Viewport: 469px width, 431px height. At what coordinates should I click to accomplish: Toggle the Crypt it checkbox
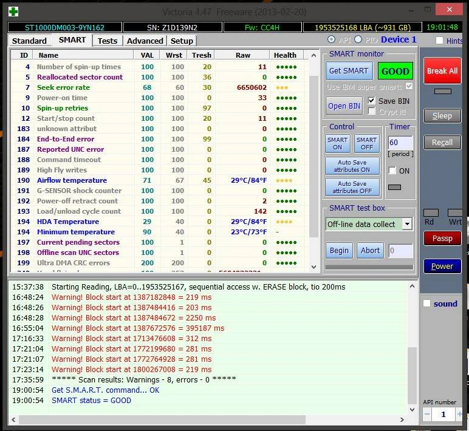pyautogui.click(x=371, y=111)
